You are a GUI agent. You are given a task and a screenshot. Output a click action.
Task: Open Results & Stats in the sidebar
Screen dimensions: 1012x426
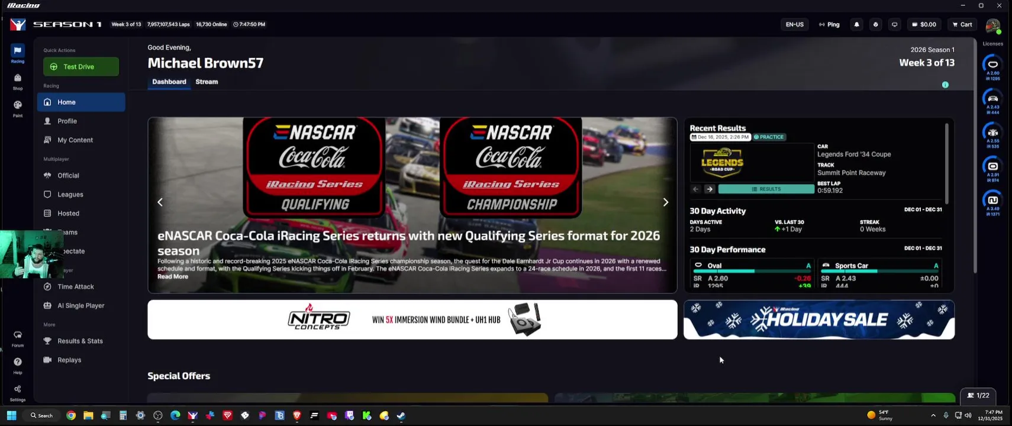(x=81, y=341)
